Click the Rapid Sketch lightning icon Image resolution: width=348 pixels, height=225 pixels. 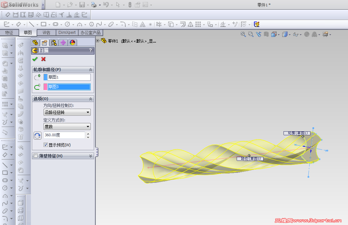[257, 24]
